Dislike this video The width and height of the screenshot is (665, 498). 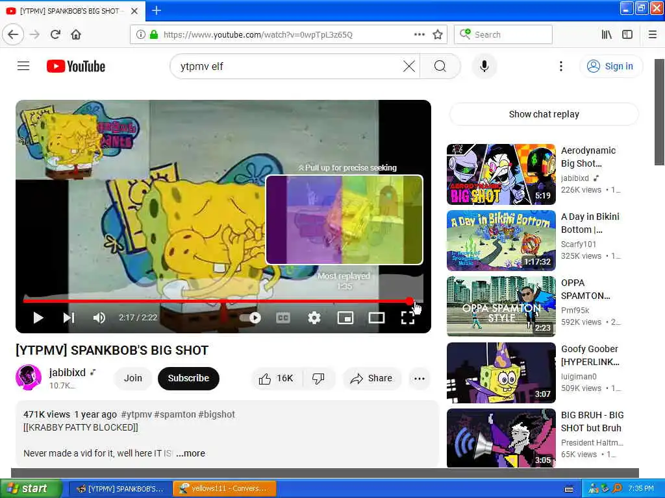tap(319, 378)
